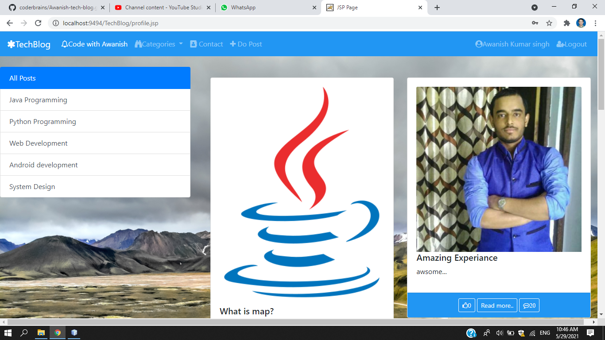Select All Posts category
This screenshot has height=340, width=605.
(95, 78)
